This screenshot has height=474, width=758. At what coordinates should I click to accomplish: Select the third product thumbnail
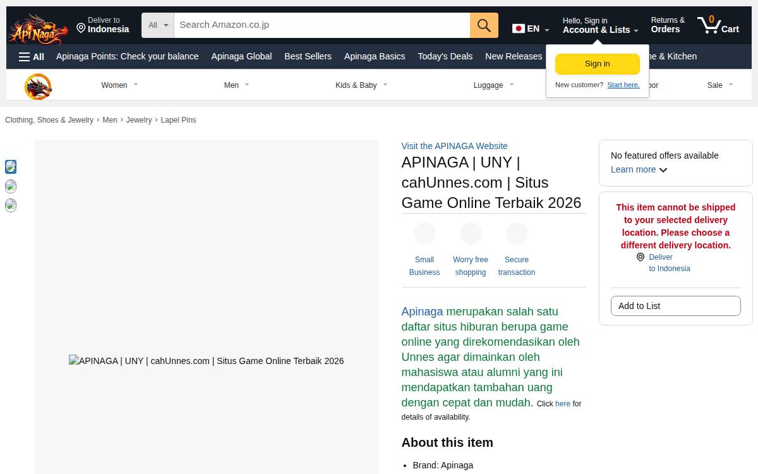pyautogui.click(x=11, y=205)
